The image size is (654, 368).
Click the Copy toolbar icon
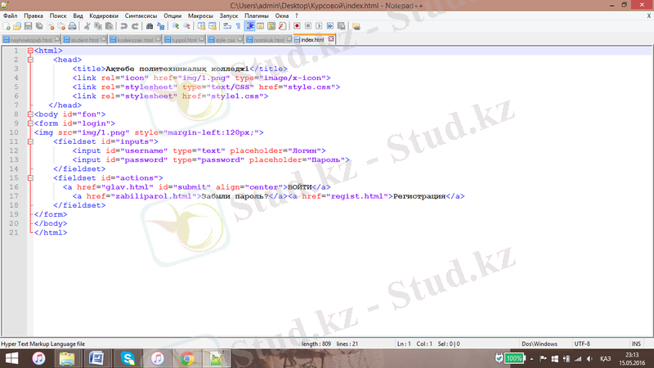(x=98, y=26)
